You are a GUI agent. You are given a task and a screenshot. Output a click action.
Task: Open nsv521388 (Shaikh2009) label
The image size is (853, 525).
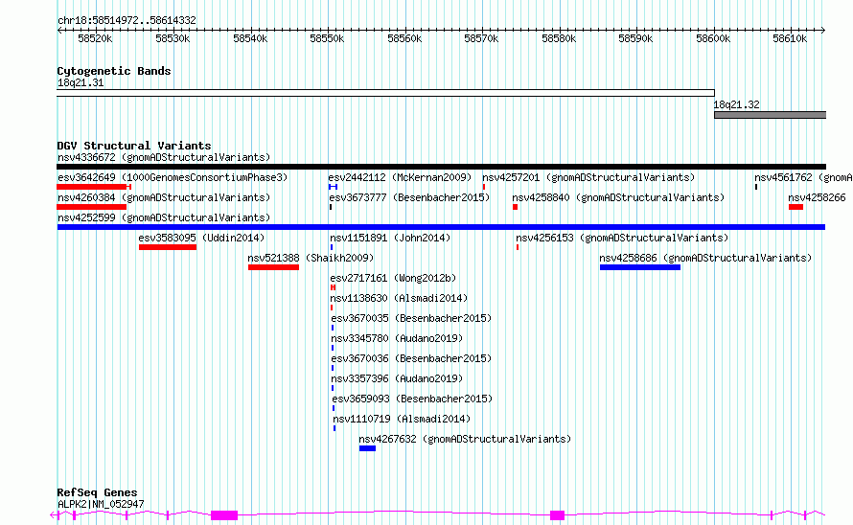click(x=311, y=259)
